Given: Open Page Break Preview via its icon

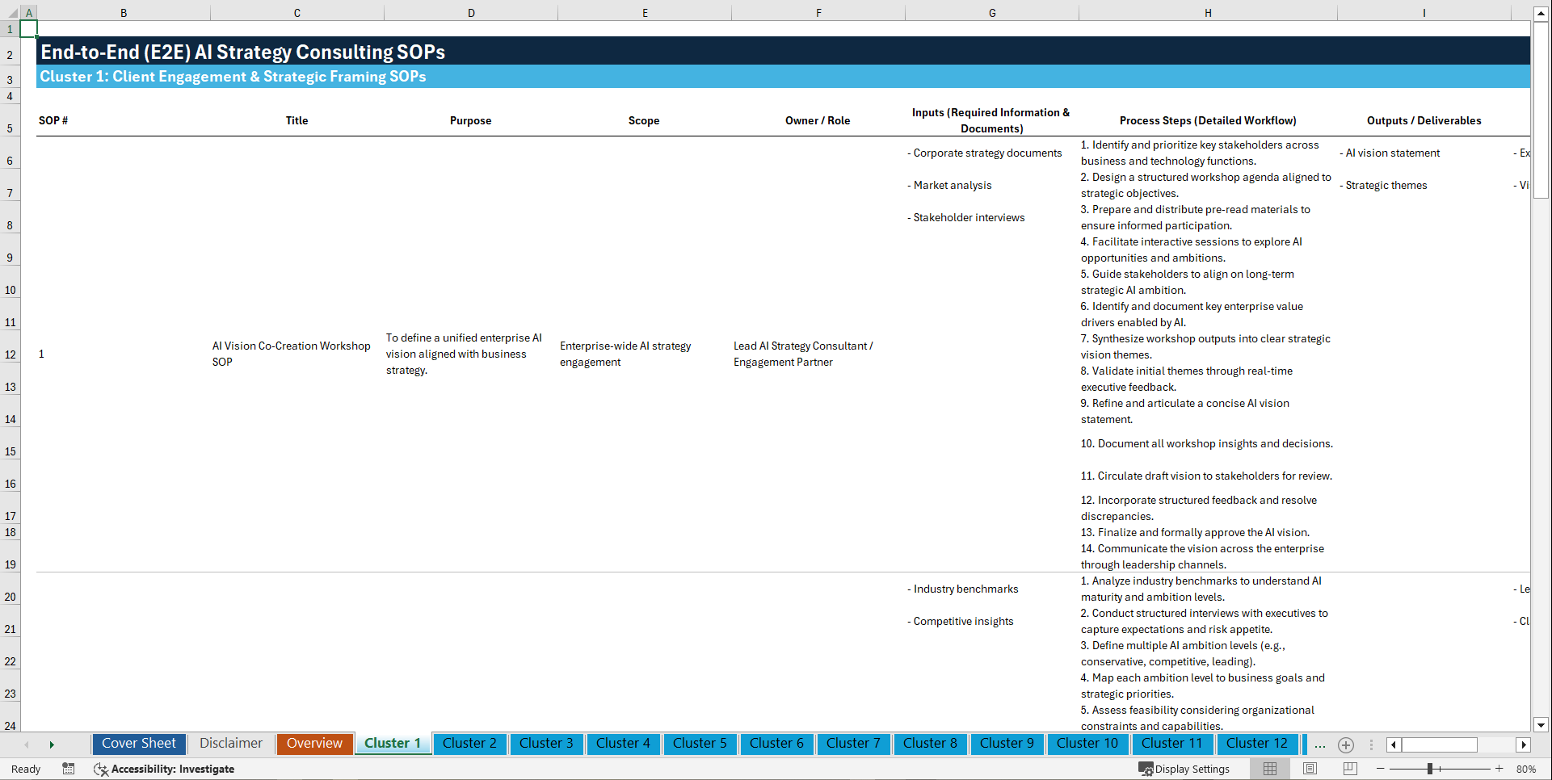Looking at the screenshot, I should (x=1350, y=769).
